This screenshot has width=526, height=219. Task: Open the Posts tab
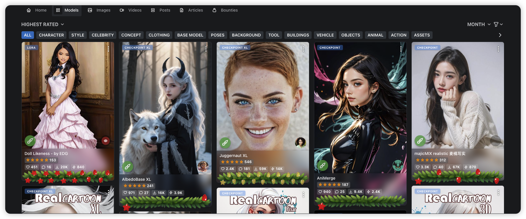click(161, 10)
